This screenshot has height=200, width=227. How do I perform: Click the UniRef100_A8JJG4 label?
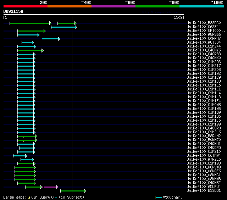(204, 43)
